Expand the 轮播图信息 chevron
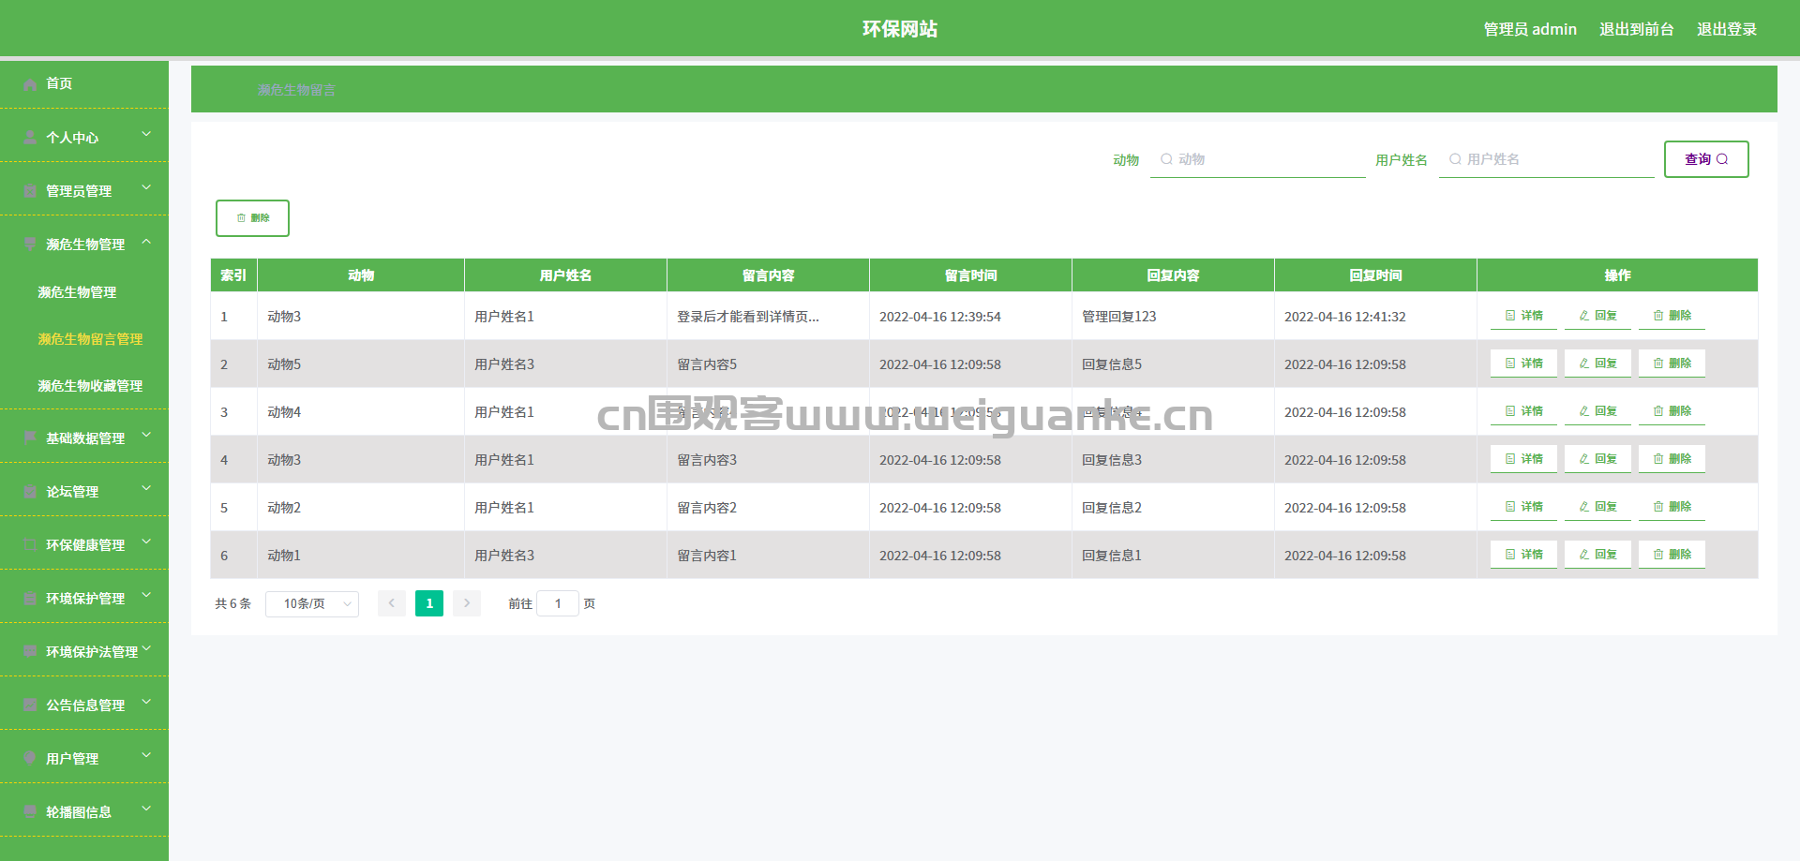Image resolution: width=1800 pixels, height=861 pixels. point(146,809)
